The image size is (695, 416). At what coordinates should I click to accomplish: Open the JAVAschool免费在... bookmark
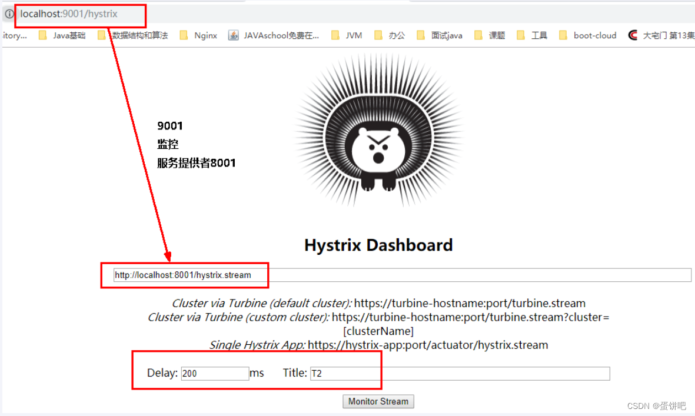(x=274, y=35)
